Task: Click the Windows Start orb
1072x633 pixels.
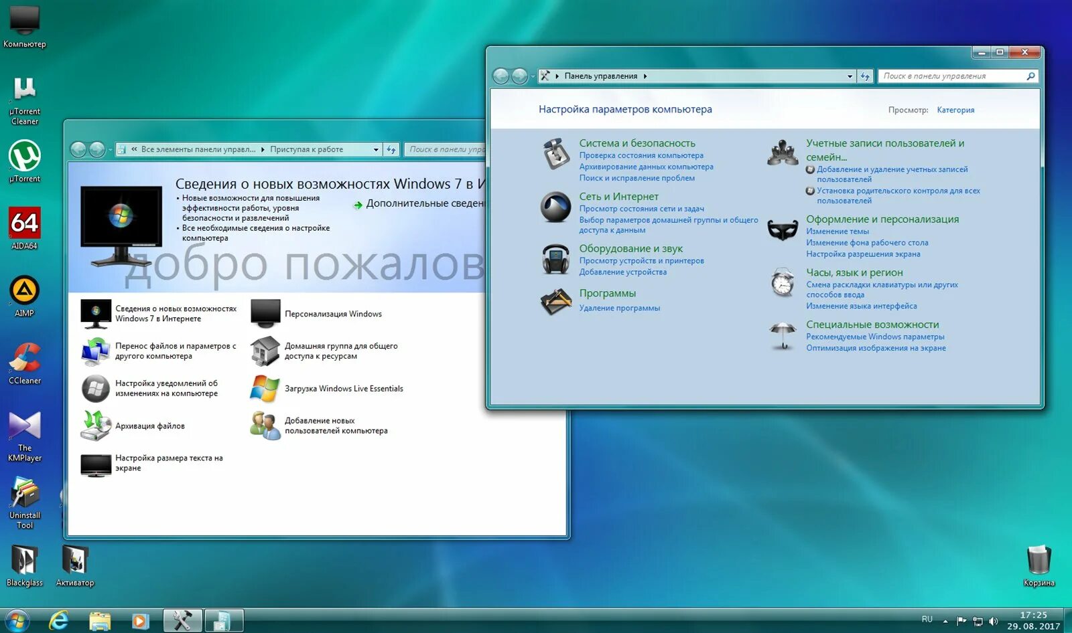Action: coord(17,621)
